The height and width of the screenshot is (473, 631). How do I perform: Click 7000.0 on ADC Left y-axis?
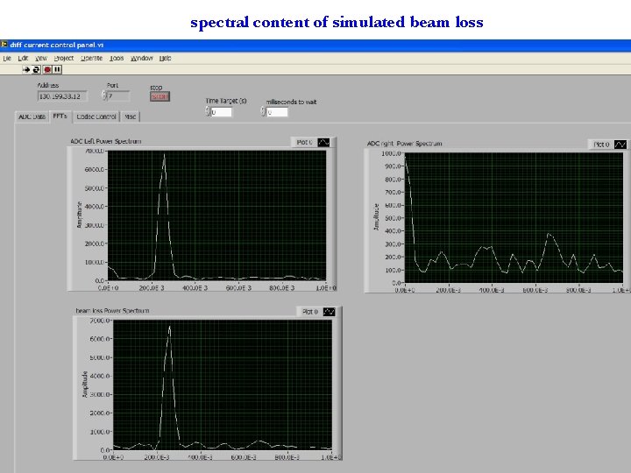tap(95, 151)
